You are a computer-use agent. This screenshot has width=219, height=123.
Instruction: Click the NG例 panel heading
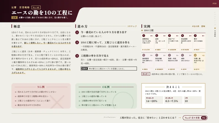pos(41,87)
